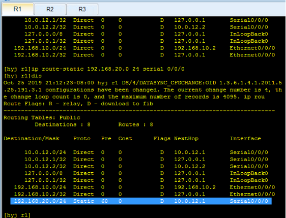Click the command 'ip route-static 192.168.20.0 24 serial 0/0/0'

[108, 69]
